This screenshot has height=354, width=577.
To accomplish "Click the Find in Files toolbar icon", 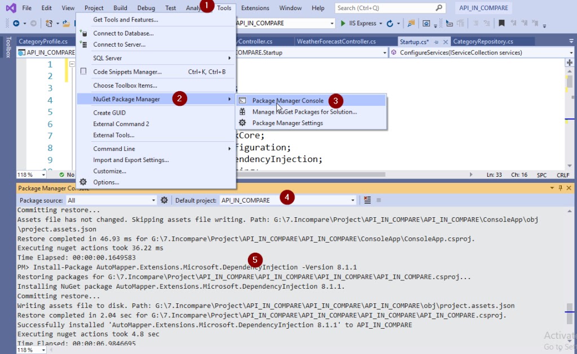I will tap(411, 24).
